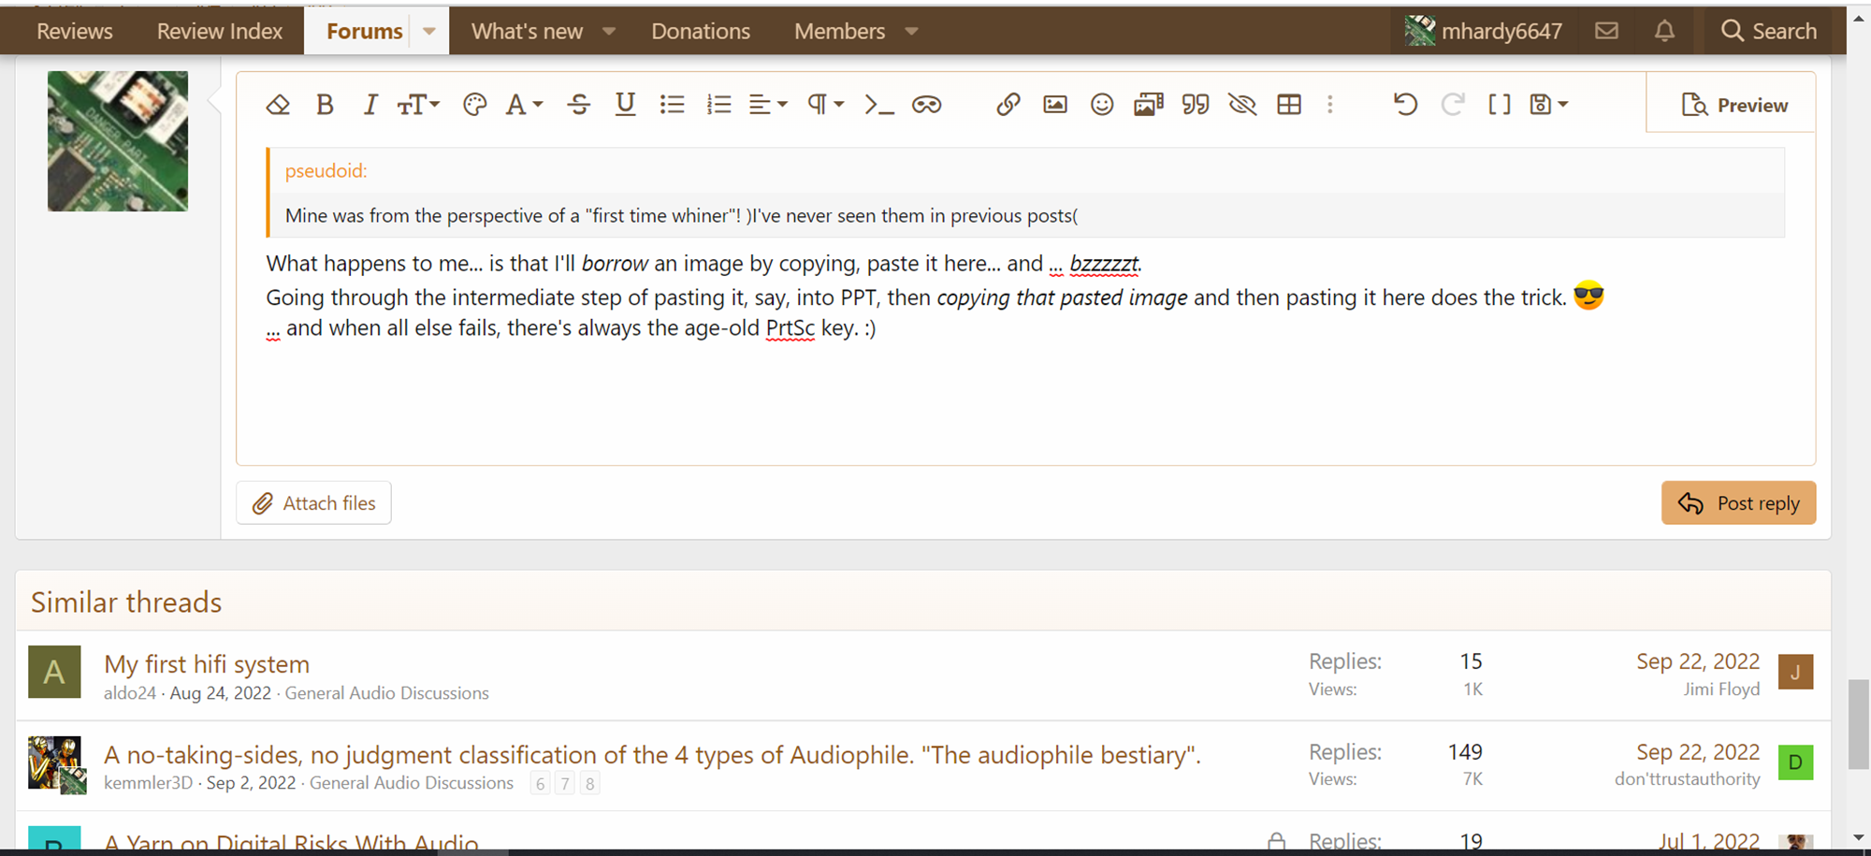This screenshot has width=1871, height=856.
Task: Apply strikethrough formatting
Action: coord(579,105)
